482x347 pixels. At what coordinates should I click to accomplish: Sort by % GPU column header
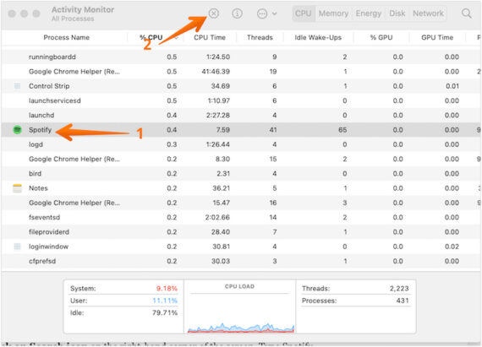381,37
